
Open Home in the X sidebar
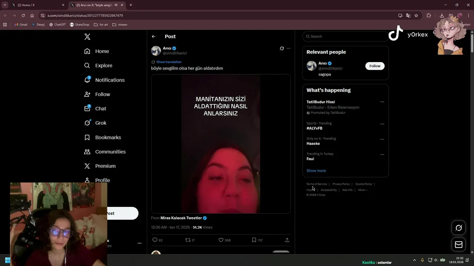(97, 51)
